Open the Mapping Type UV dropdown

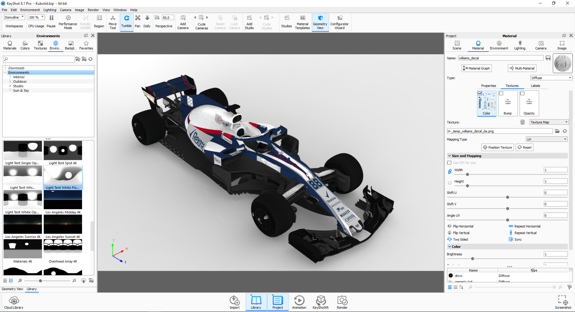pos(547,139)
